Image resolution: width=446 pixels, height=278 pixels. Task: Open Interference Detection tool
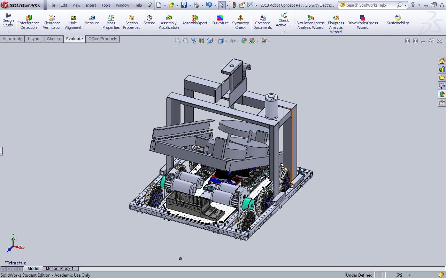[29, 22]
